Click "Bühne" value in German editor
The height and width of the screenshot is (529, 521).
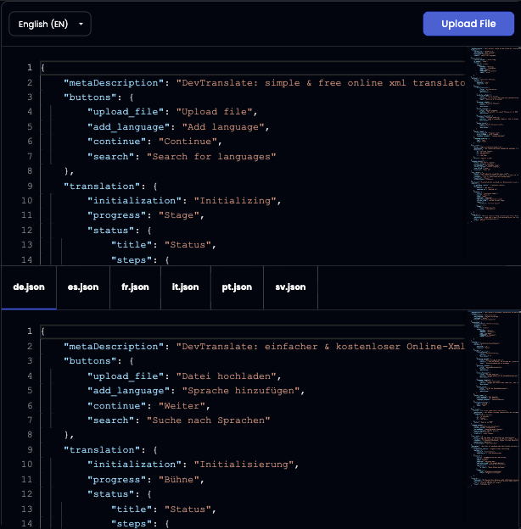(179, 480)
